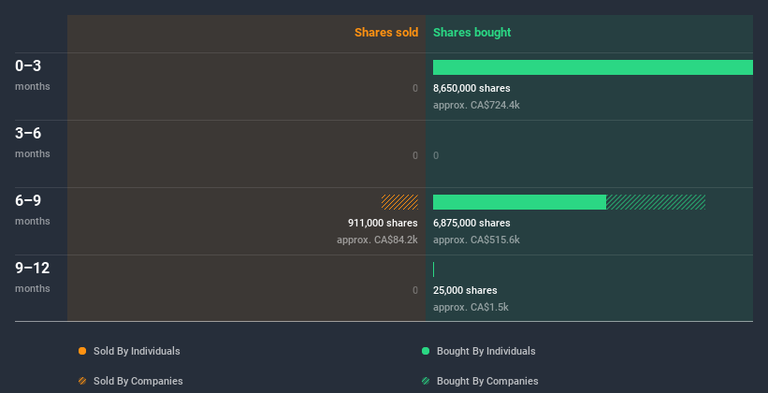Click the hatched 'Sold By Companies' legend icon
Viewport: 768px width, 393px height.
(82, 381)
